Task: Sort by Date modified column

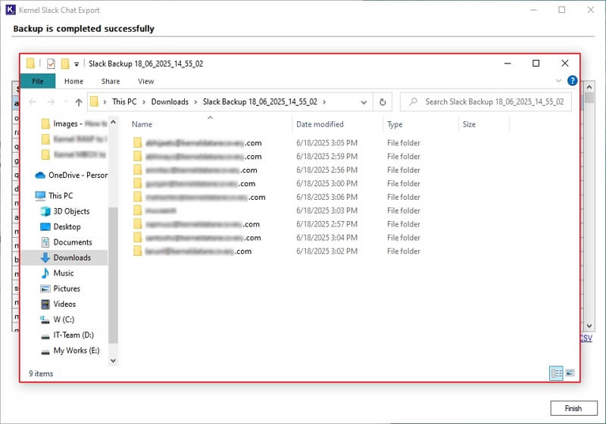Action: pyautogui.click(x=320, y=124)
